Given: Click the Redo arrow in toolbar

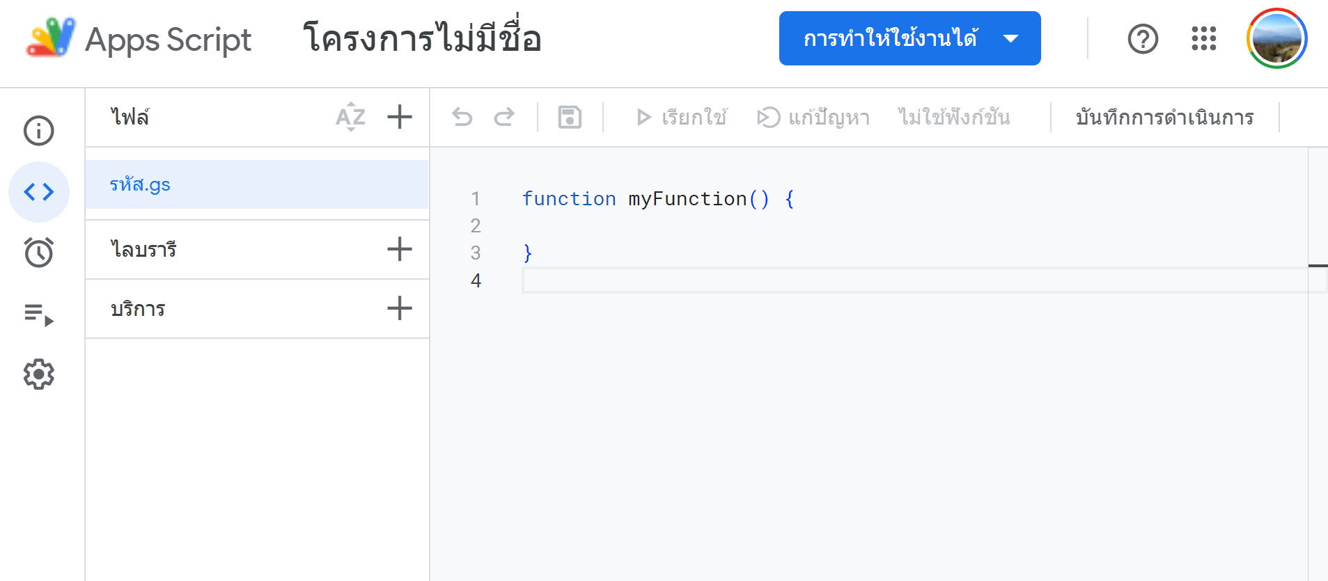Looking at the screenshot, I should pos(504,117).
